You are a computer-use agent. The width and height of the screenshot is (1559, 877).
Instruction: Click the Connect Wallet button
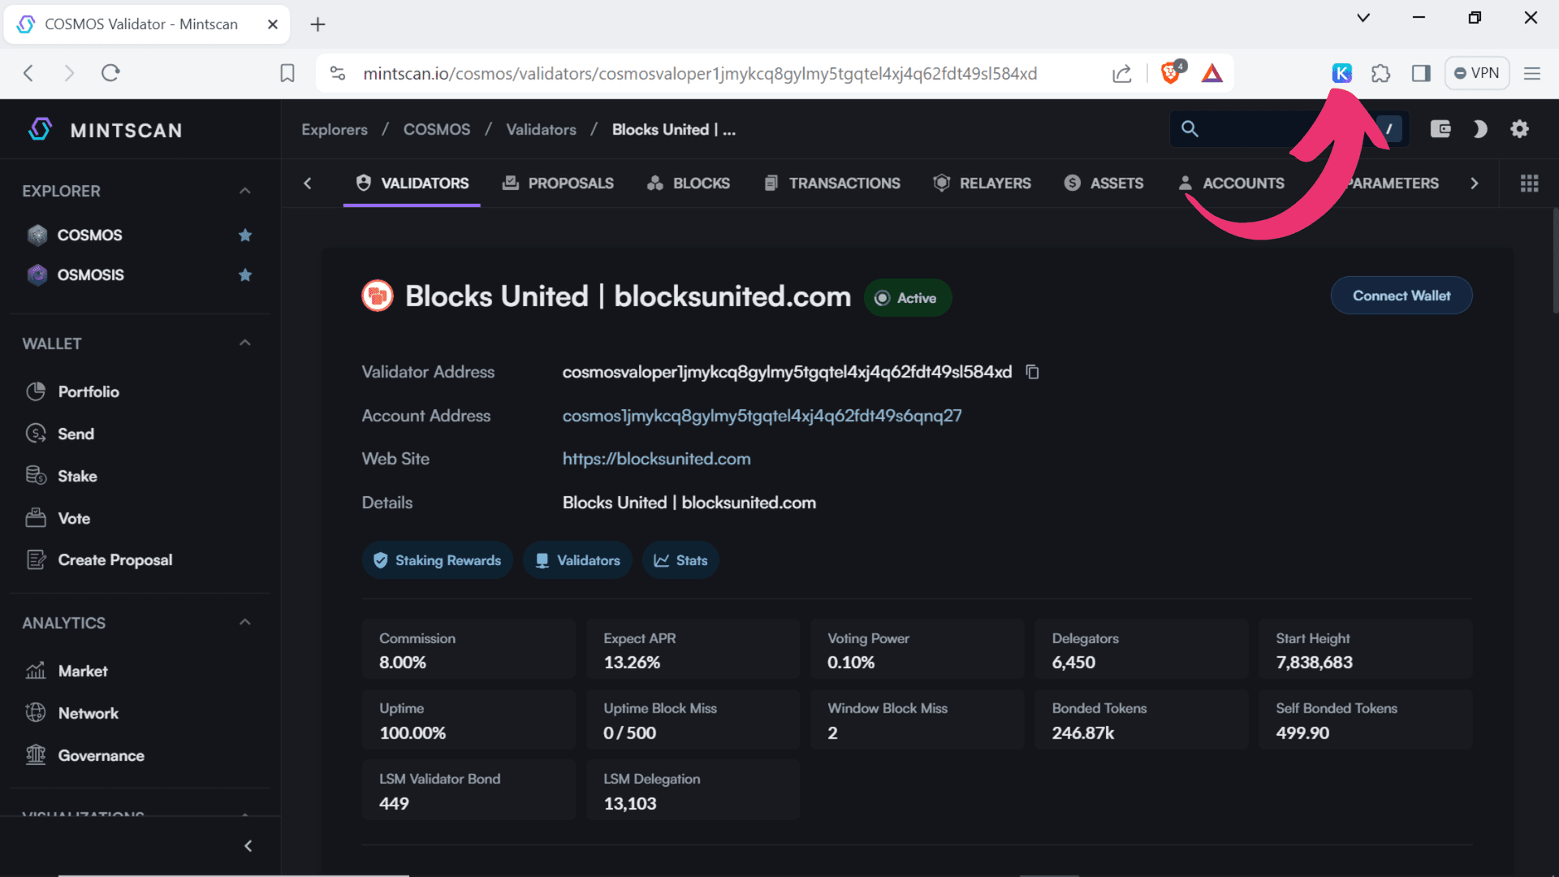[1401, 296]
